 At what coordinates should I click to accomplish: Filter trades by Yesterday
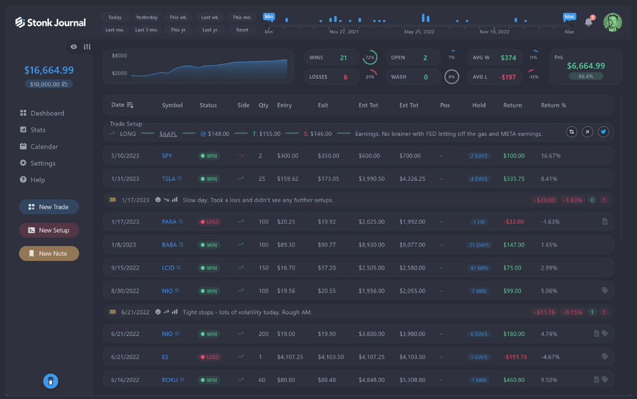click(x=147, y=18)
